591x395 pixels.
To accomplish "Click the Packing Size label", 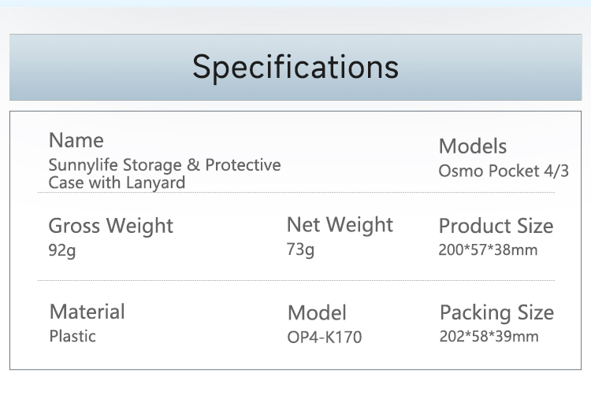I will click(x=496, y=312).
